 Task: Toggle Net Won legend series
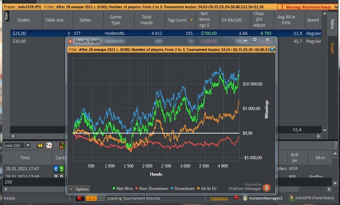(123, 188)
